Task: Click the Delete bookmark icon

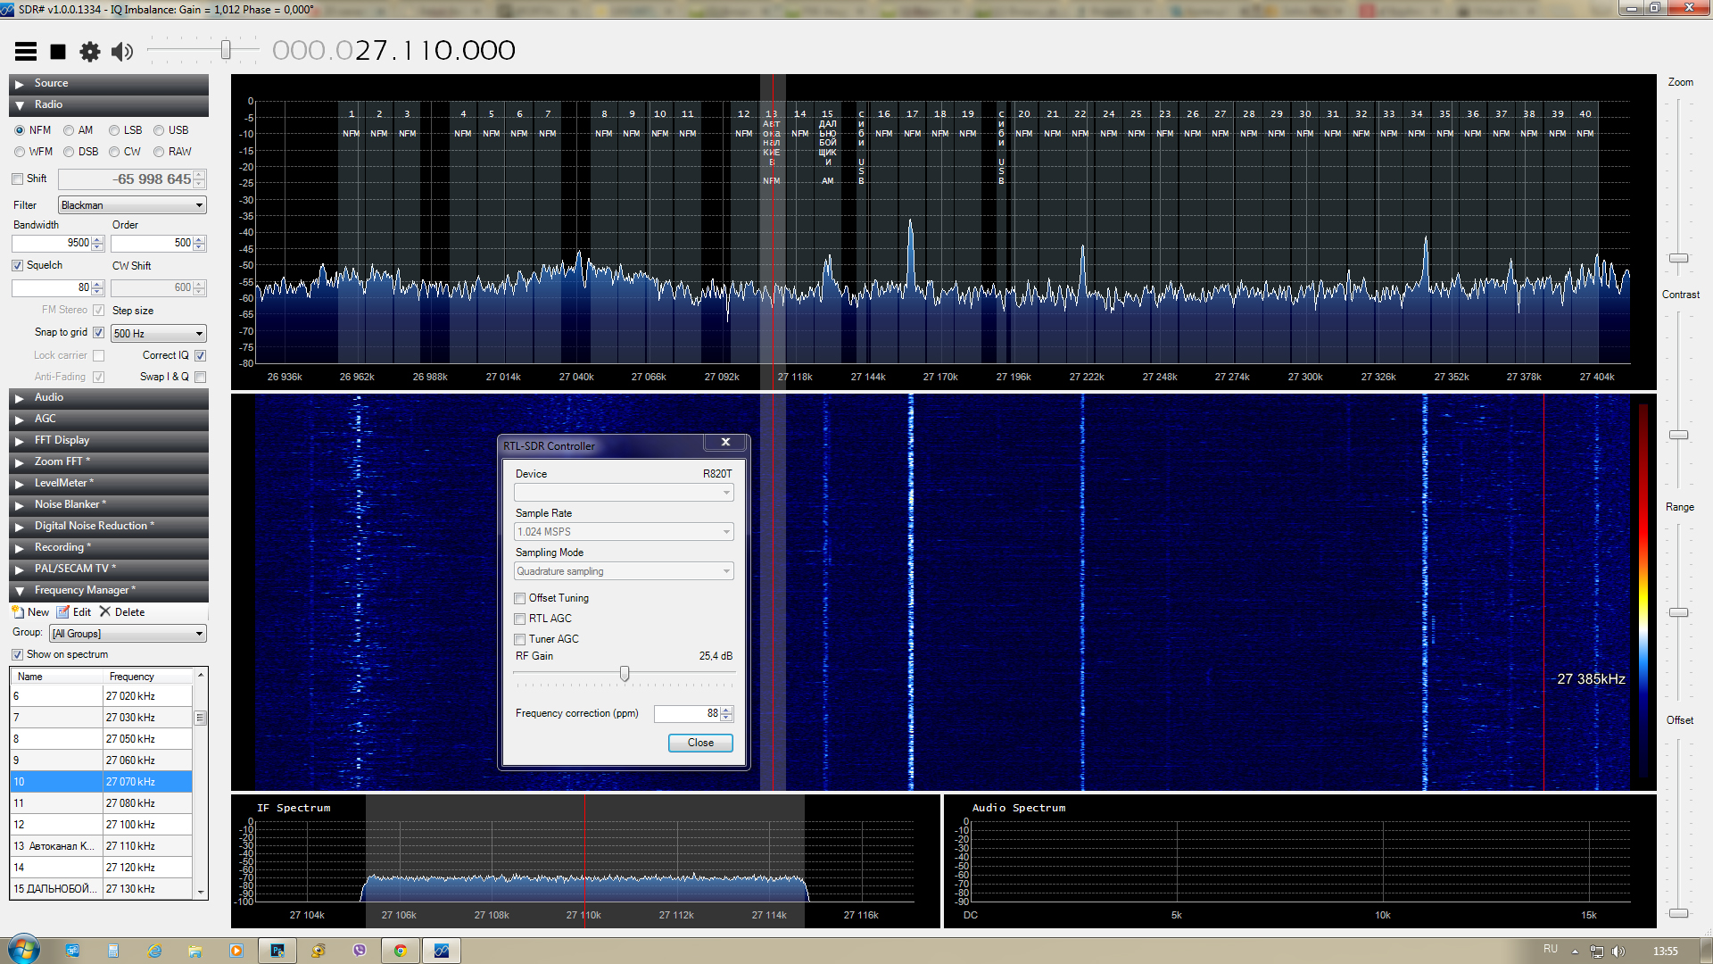Action: click(105, 612)
